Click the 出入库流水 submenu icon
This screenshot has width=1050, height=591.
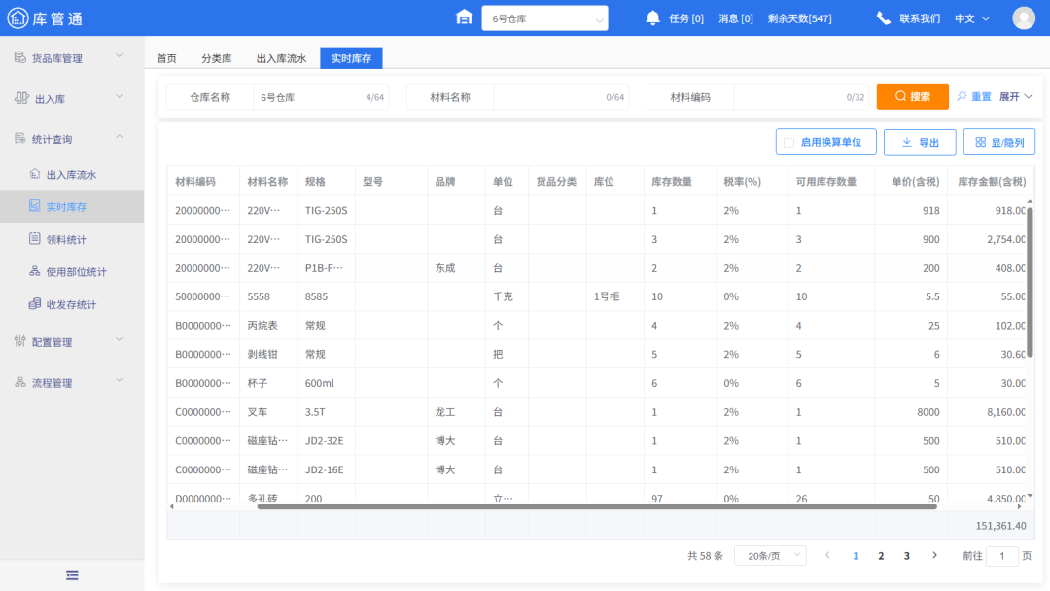pos(35,174)
